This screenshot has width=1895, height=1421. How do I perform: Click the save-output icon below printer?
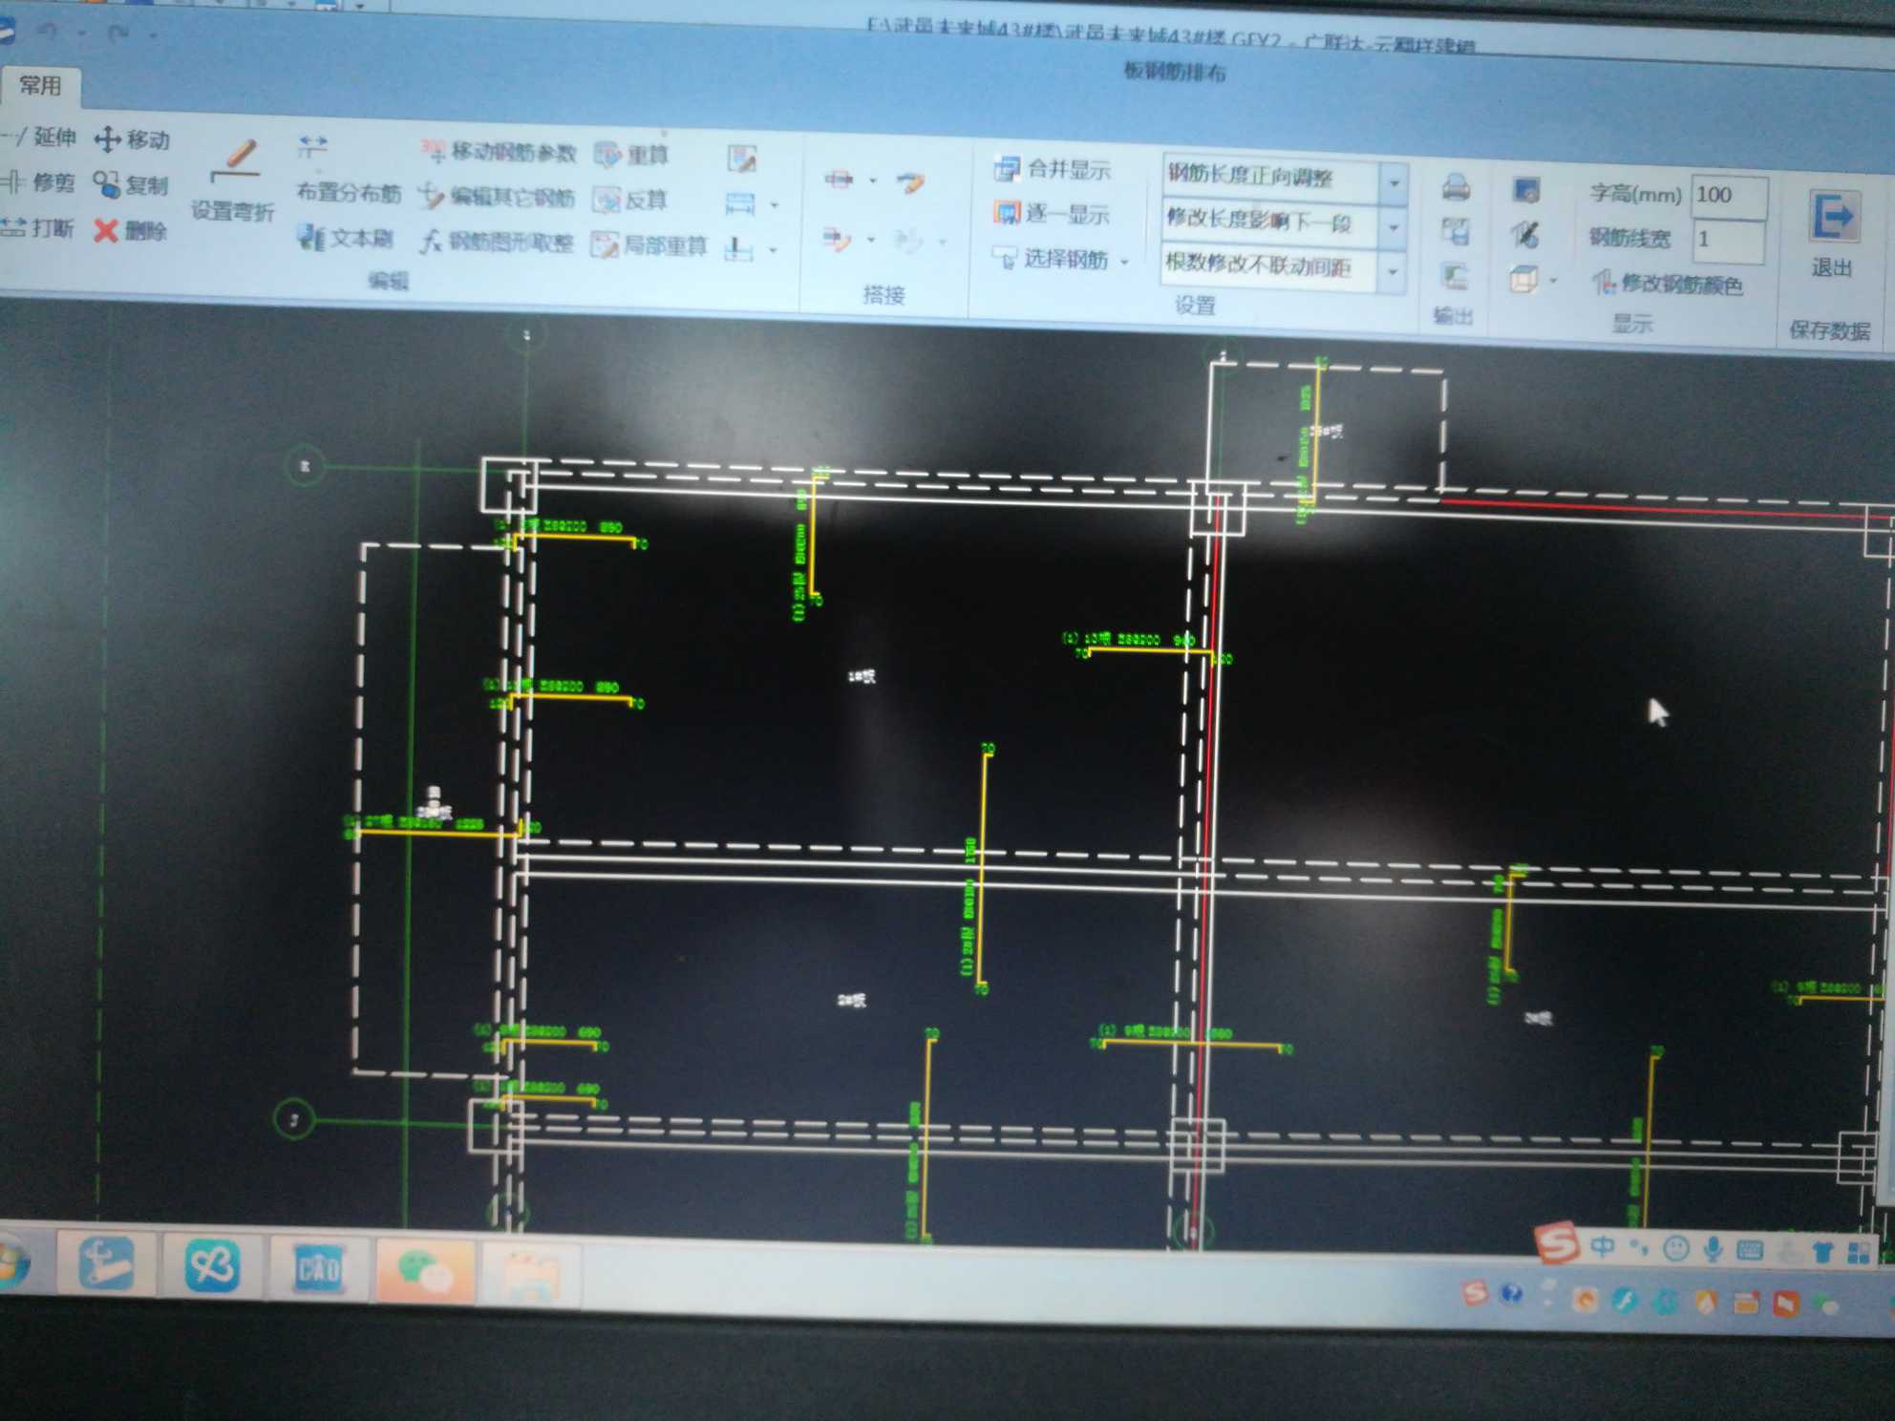(x=1455, y=231)
